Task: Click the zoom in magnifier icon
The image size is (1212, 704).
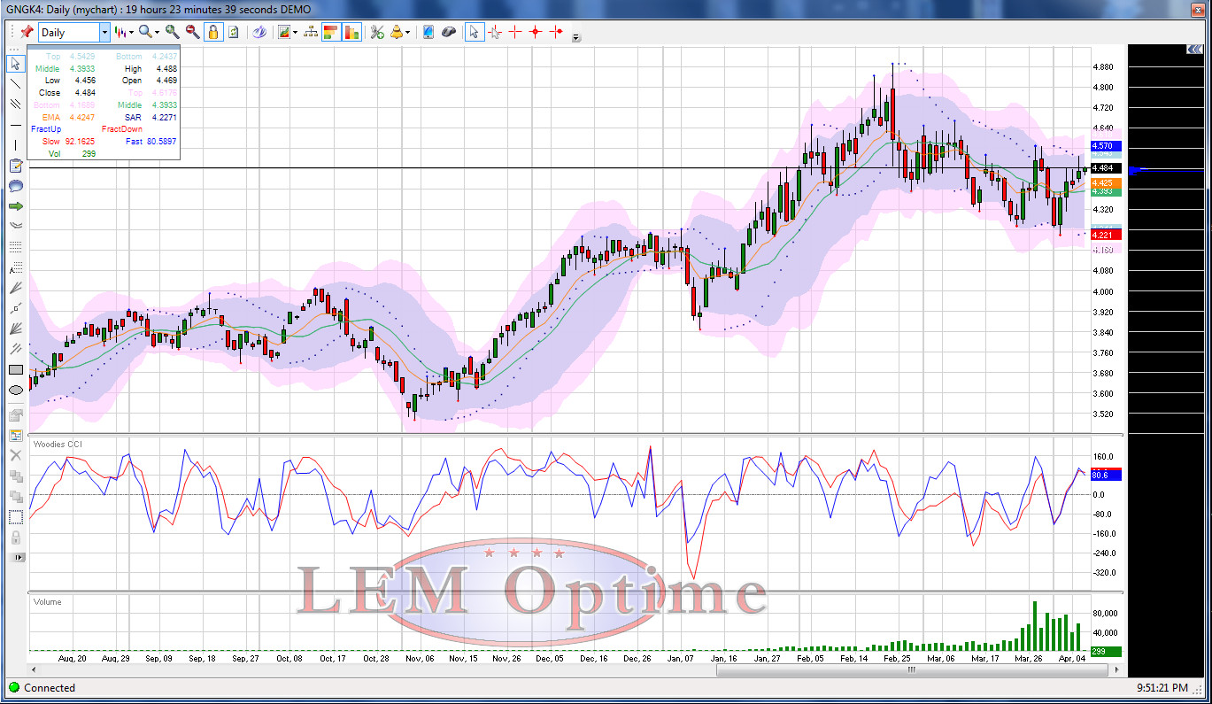Action: pos(173,32)
